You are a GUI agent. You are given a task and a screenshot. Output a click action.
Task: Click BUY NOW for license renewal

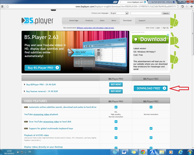click(116, 91)
